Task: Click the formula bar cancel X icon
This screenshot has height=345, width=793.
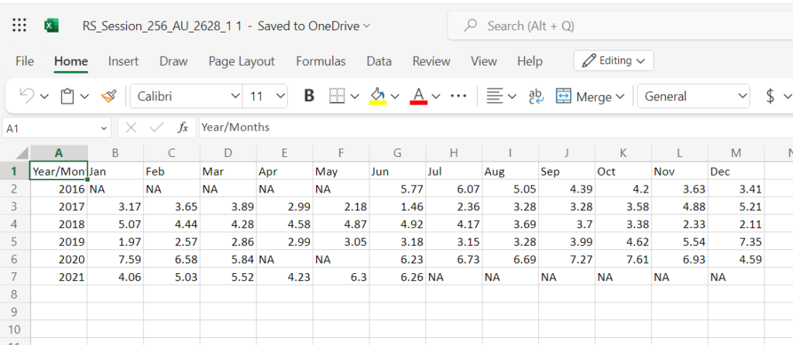Action: pyautogui.click(x=132, y=128)
